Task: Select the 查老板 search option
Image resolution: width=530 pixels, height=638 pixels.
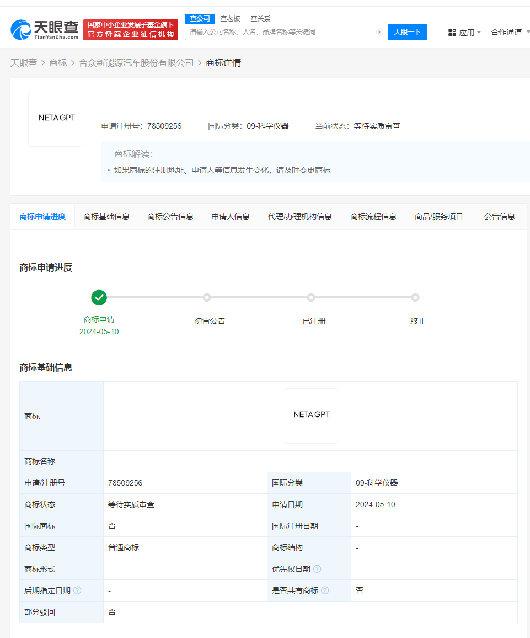Action: [x=229, y=18]
